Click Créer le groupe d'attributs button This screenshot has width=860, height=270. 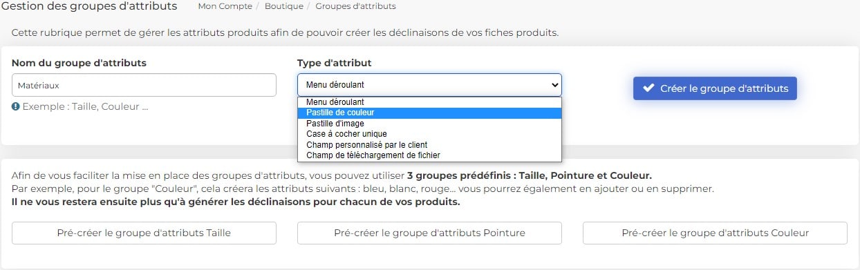tap(715, 88)
